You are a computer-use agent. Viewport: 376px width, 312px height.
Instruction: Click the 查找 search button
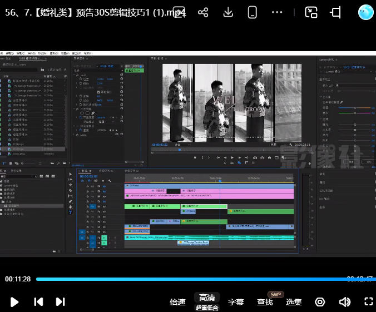pyautogui.click(x=265, y=302)
